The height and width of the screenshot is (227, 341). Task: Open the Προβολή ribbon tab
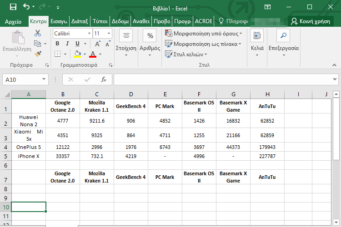pyautogui.click(x=162, y=21)
